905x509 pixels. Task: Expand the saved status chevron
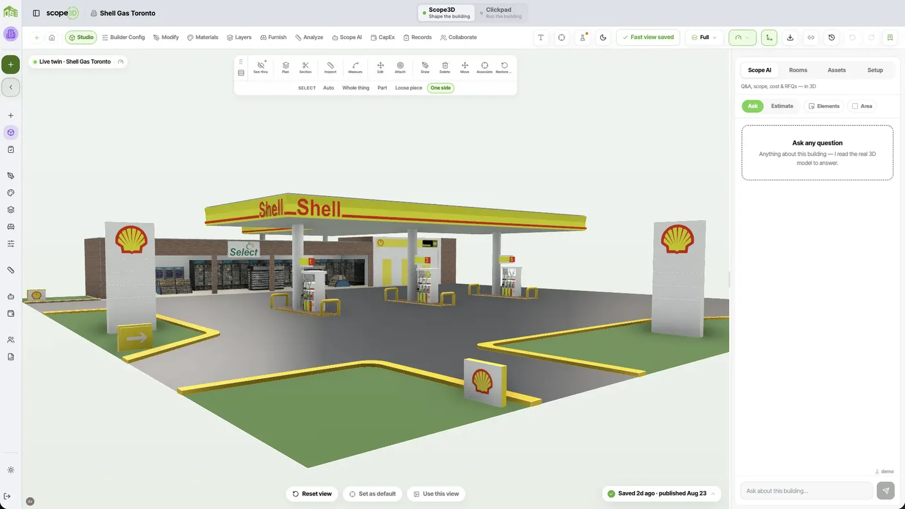click(713, 494)
